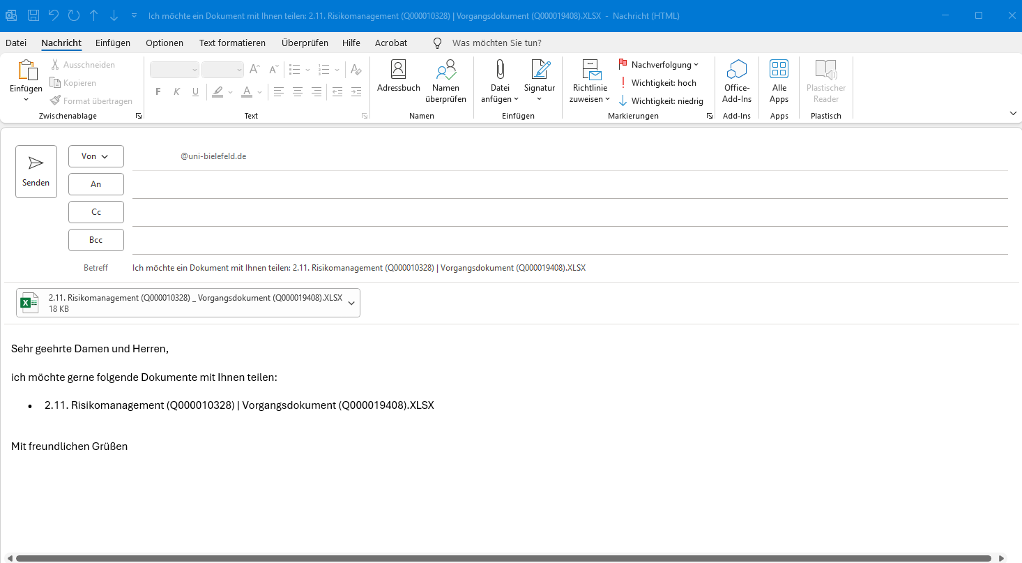Open the Adressbuch address book
The width and height of the screenshot is (1022, 563).
(398, 70)
